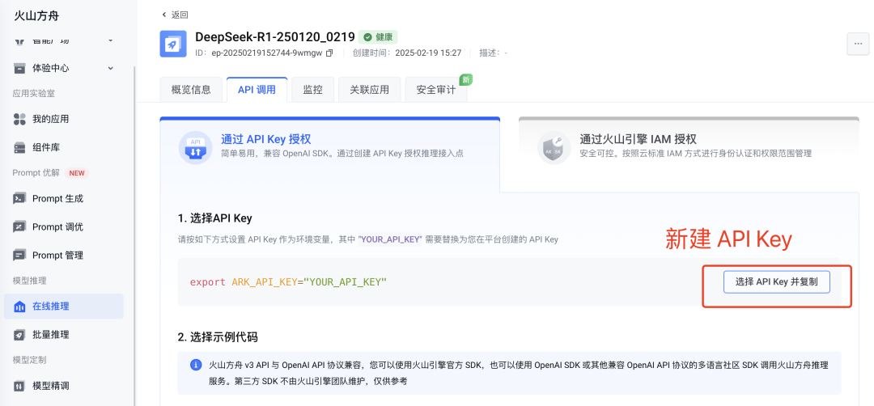This screenshot has height=406, width=874.
Task: Click the 2. 选择示例代码 heading
Action: pyautogui.click(x=218, y=337)
